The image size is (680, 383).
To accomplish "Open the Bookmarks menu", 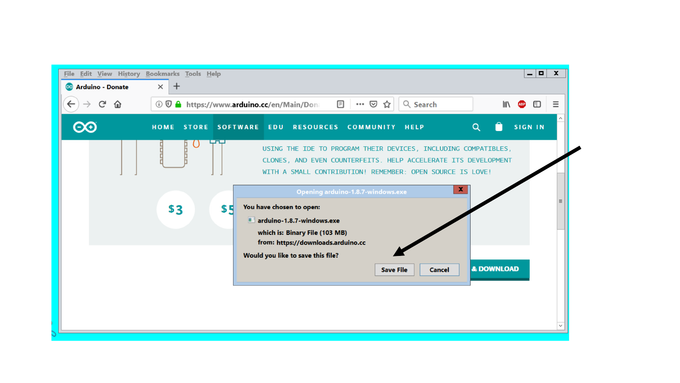I will [163, 74].
